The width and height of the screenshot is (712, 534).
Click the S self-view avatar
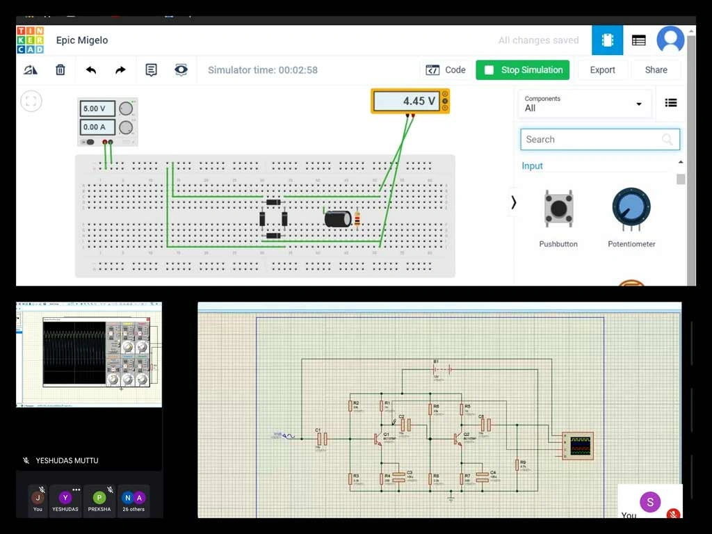click(x=650, y=502)
